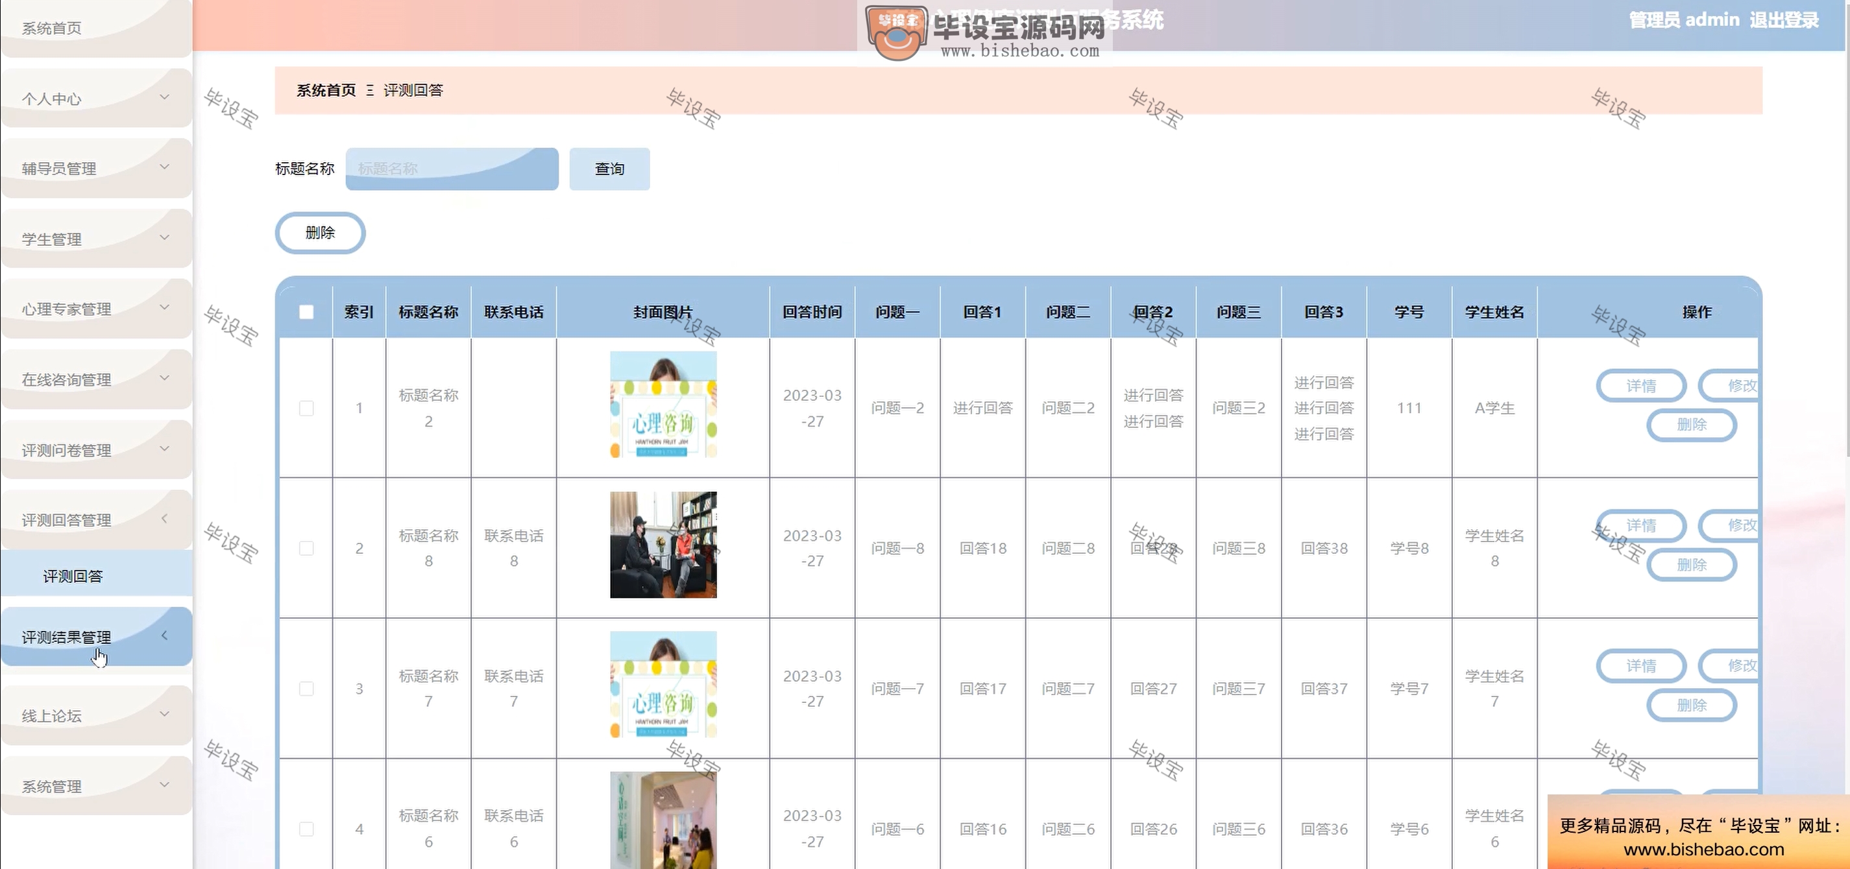Expand the 辅导员管理 menu chevron

point(164,167)
